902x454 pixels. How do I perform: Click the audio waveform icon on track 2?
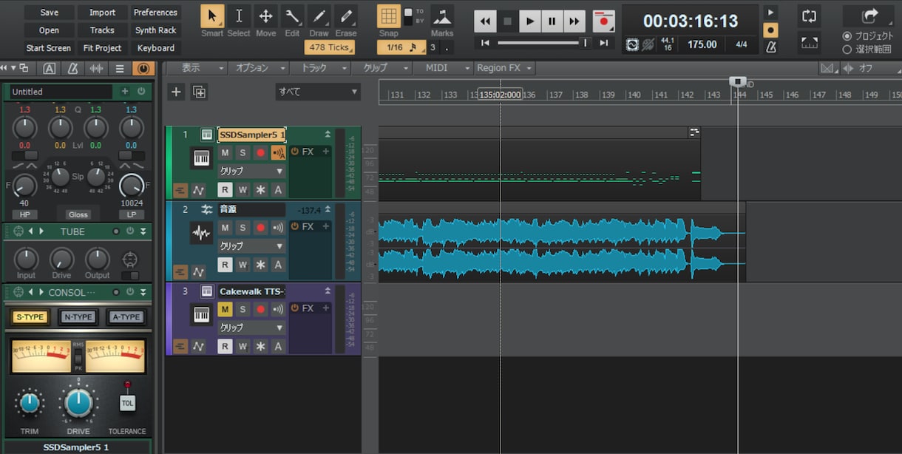(201, 233)
